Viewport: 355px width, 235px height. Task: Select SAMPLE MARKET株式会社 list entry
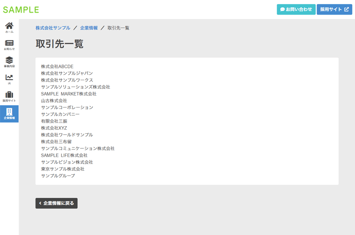pyautogui.click(x=69, y=94)
